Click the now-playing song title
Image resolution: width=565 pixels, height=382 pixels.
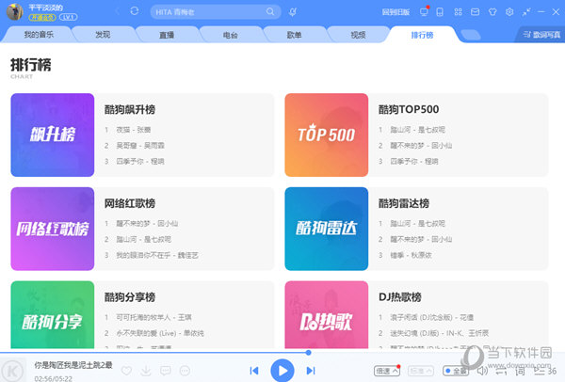pyautogui.click(x=73, y=365)
